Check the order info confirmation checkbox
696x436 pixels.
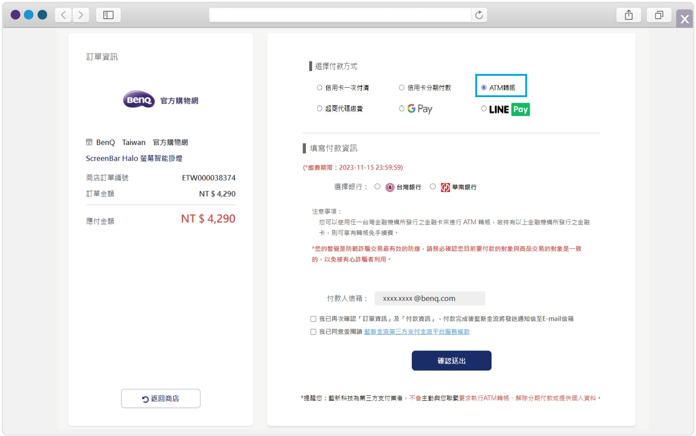pos(313,319)
